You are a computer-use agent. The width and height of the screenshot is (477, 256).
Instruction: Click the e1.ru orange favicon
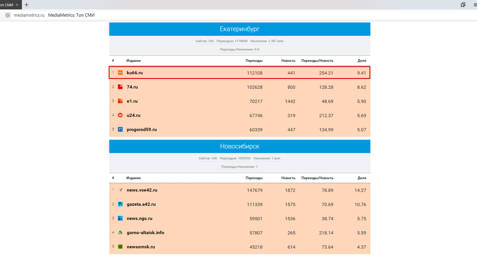pos(120,101)
